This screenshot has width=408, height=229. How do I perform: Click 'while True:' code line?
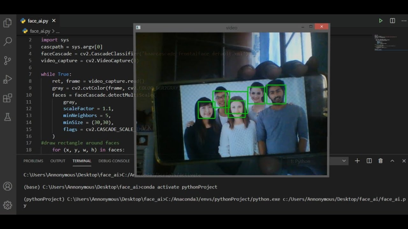56,74
